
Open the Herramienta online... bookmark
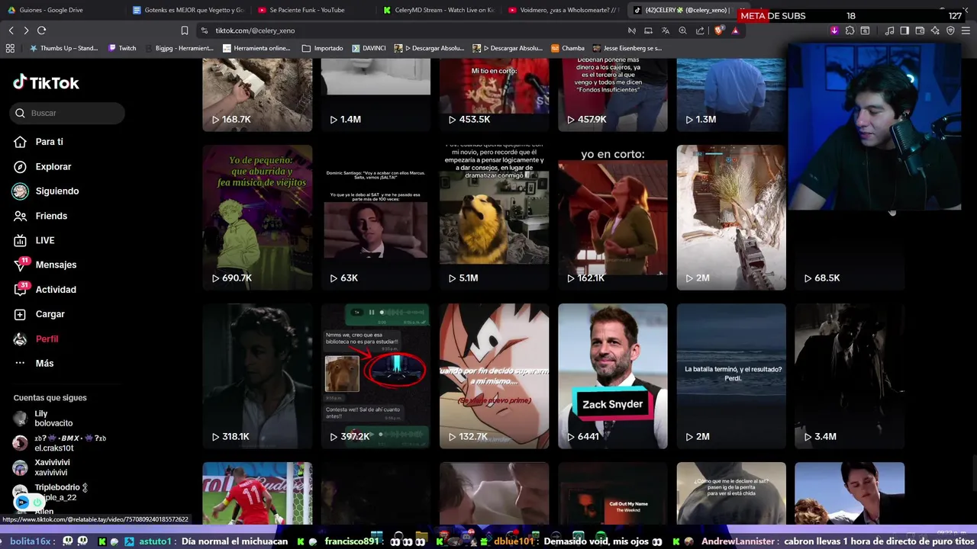[x=256, y=48]
